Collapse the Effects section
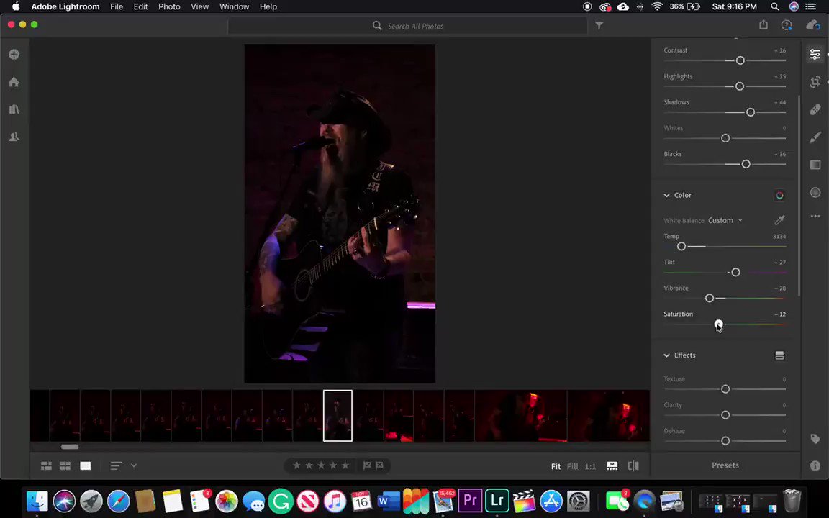Viewport: 829px width, 518px height. pyautogui.click(x=666, y=355)
